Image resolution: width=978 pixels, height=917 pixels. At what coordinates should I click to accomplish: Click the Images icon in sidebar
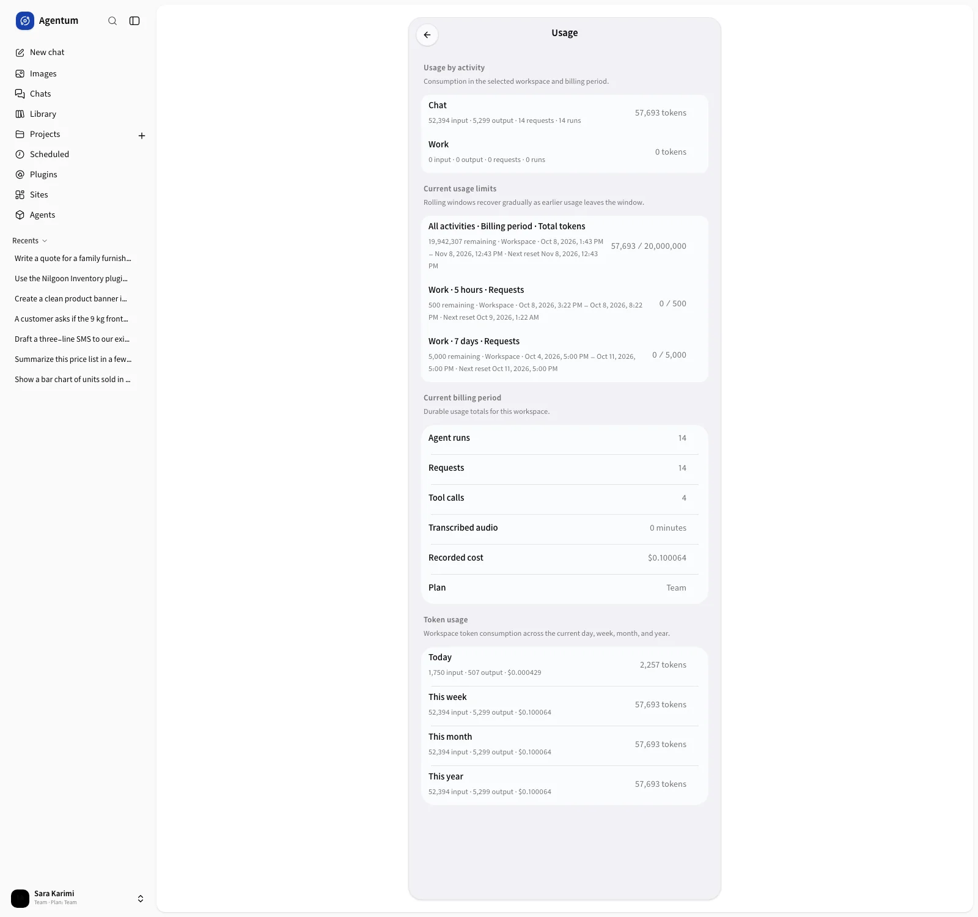(20, 73)
